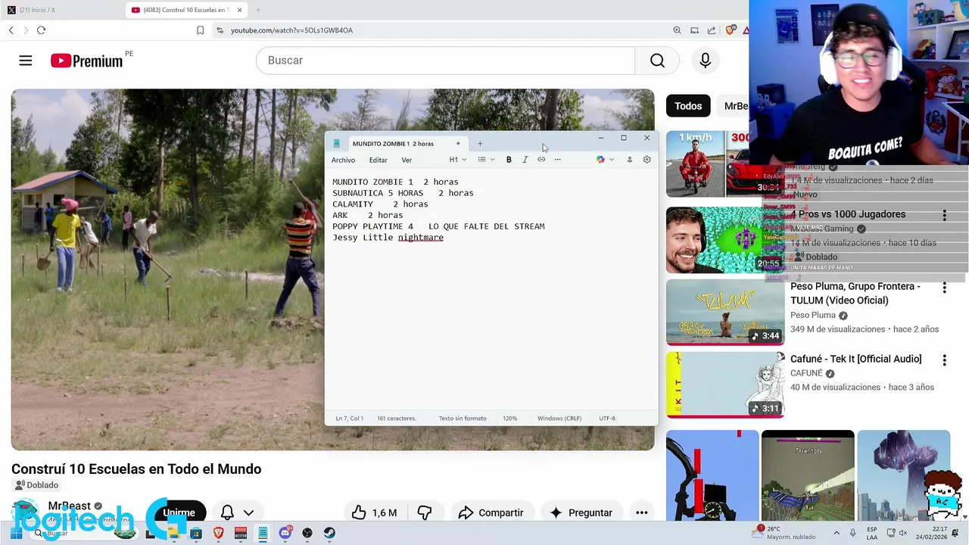Click Windows (CRLF) line ending status

pyautogui.click(x=559, y=419)
